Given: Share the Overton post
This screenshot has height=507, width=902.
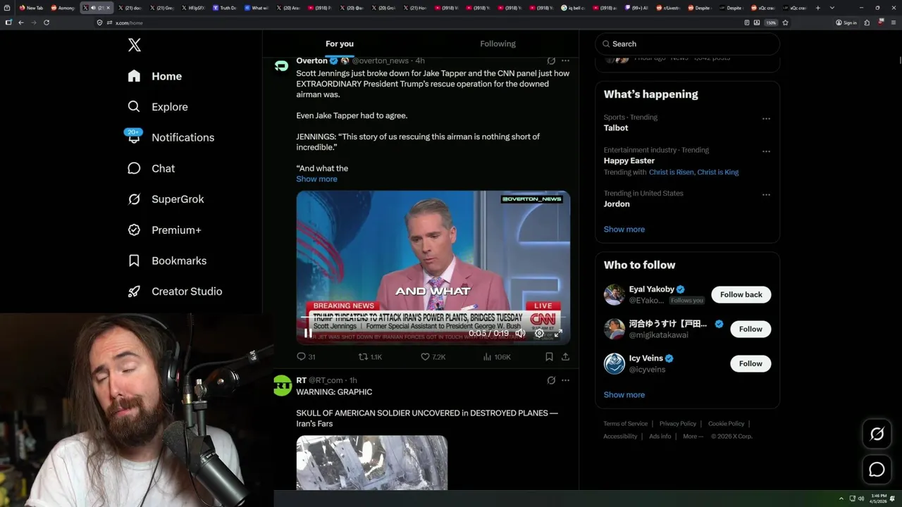Looking at the screenshot, I should [x=565, y=357].
